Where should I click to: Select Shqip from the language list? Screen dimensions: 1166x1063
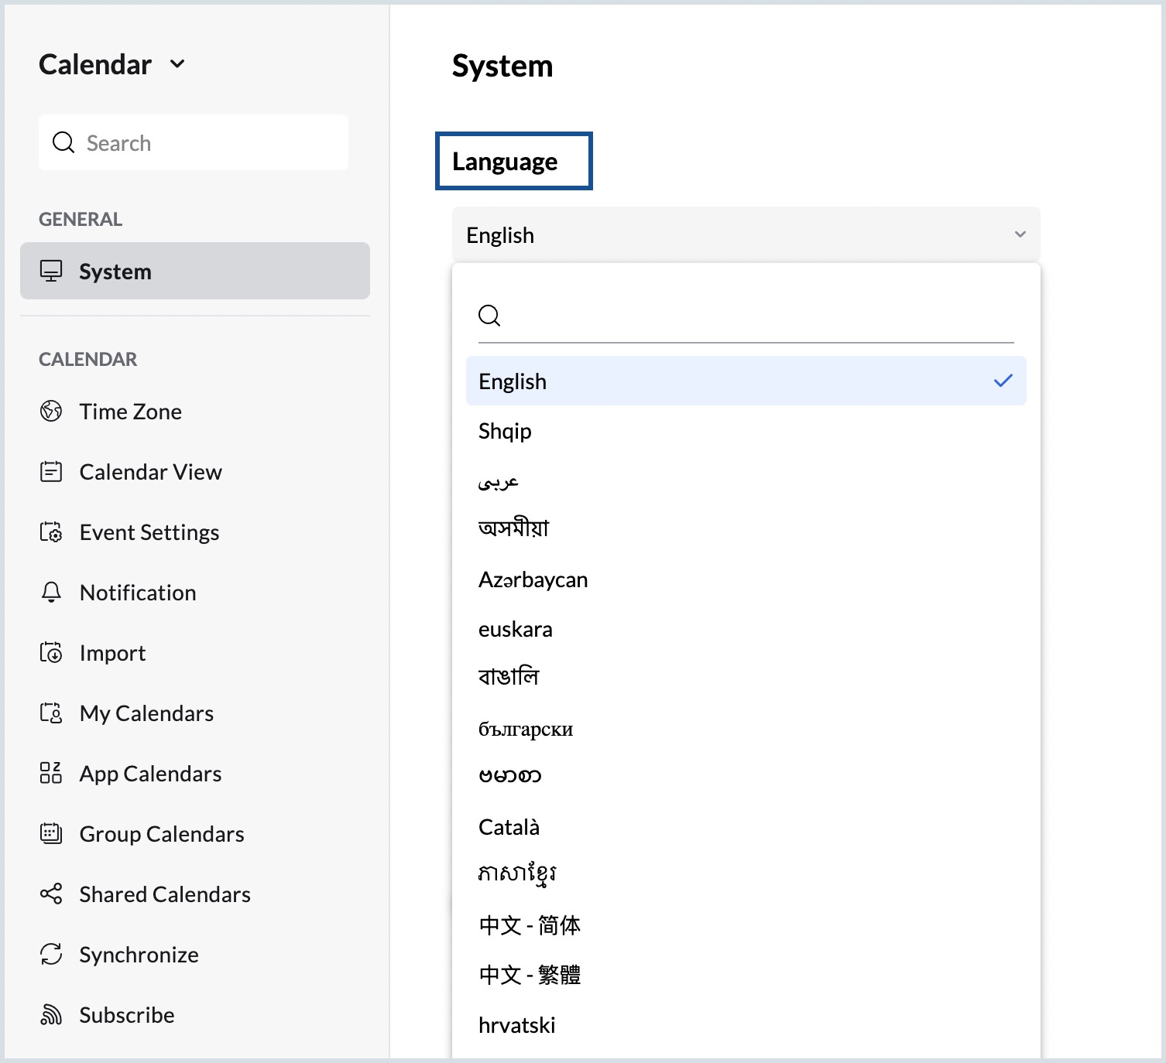click(x=505, y=431)
